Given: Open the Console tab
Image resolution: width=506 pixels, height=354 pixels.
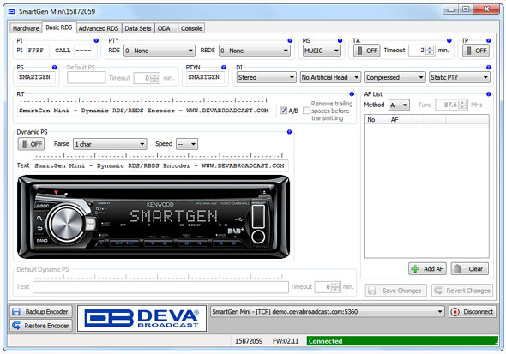Looking at the screenshot, I should [191, 28].
